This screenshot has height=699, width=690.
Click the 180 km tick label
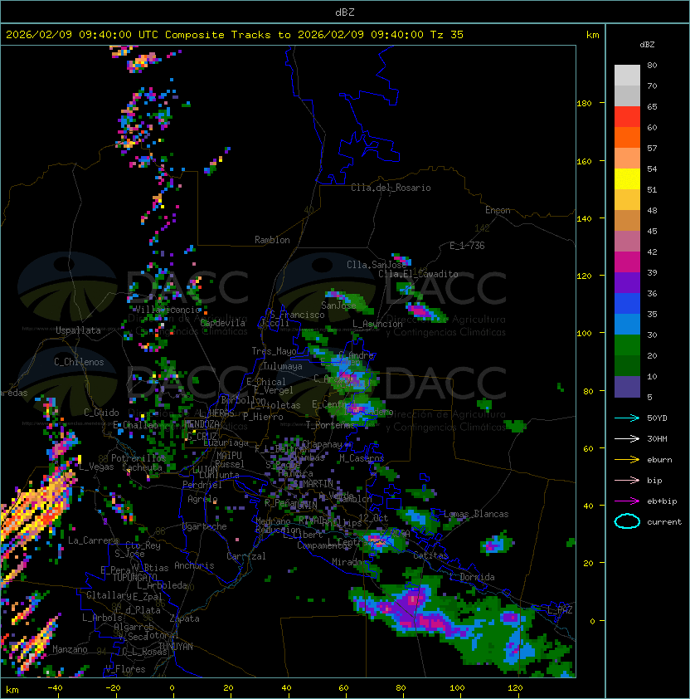click(584, 104)
